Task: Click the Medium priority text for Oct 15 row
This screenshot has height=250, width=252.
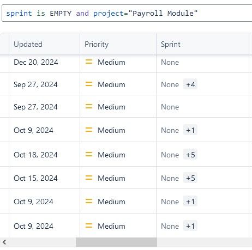Action: click(111, 178)
